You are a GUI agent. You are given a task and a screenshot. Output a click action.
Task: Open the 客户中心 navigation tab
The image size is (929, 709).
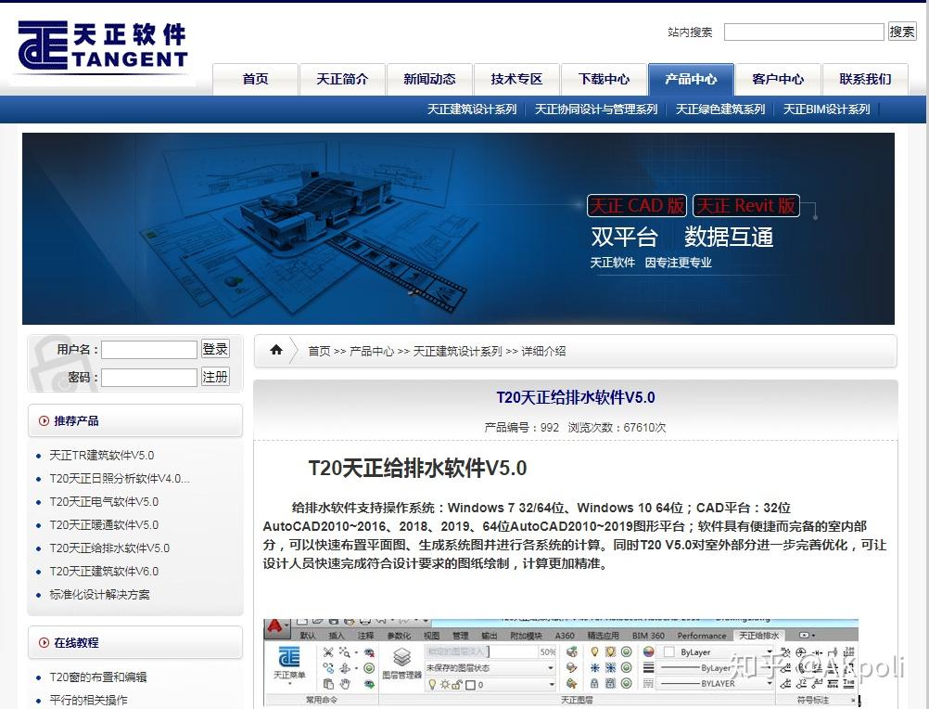[x=778, y=79]
